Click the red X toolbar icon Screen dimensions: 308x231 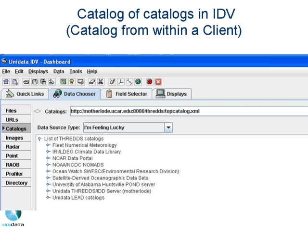158,82
